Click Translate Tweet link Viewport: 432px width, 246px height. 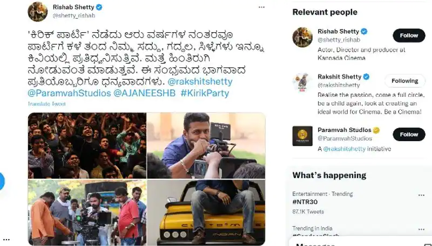coord(47,104)
